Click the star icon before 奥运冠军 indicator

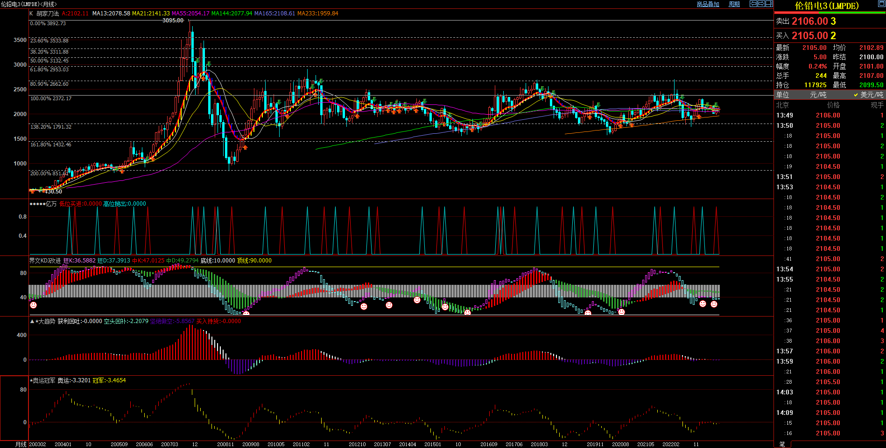coord(31,380)
